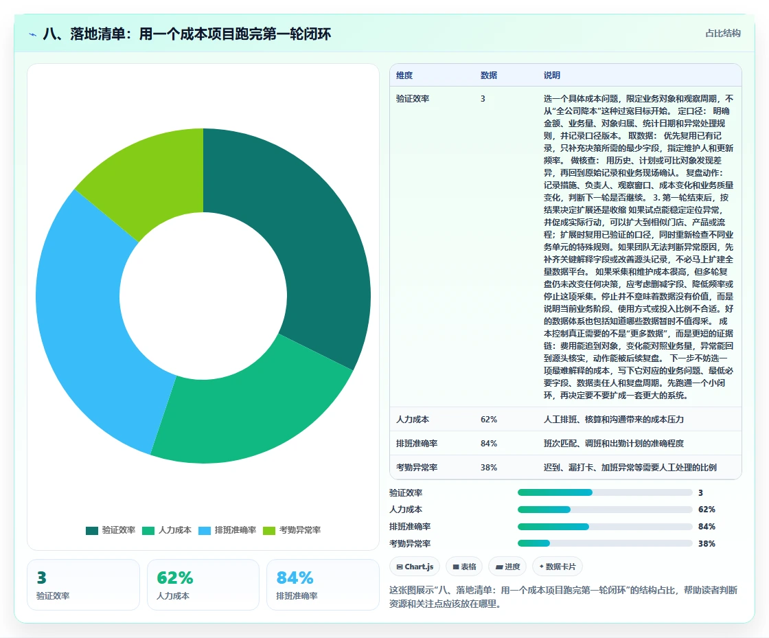Click the 数据卡片 tag chip
The width and height of the screenshot is (769, 638).
pos(557,567)
